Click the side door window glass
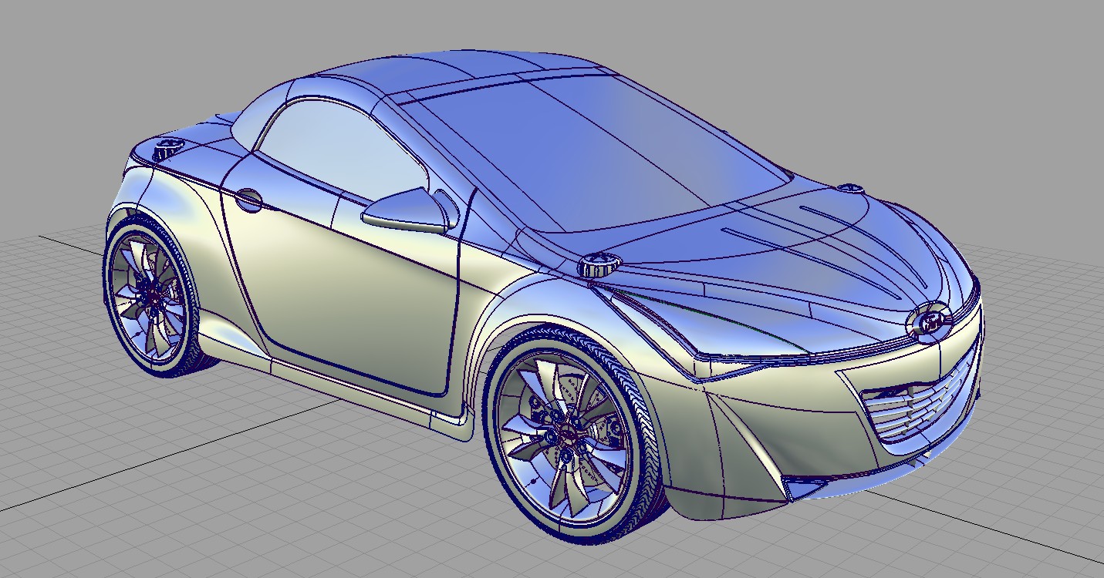 coord(339,150)
